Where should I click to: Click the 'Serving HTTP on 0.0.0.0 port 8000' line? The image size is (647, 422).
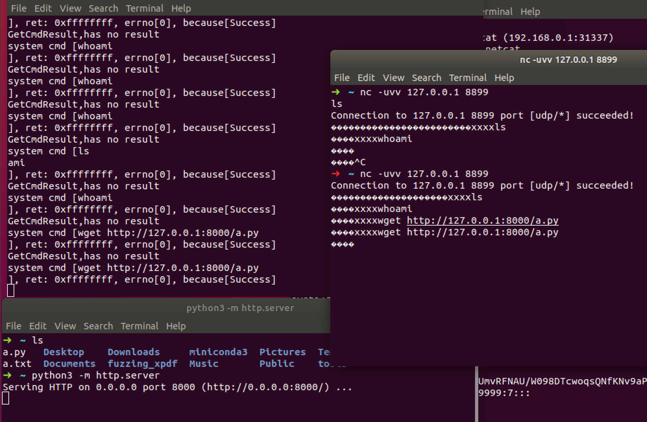(x=177, y=387)
